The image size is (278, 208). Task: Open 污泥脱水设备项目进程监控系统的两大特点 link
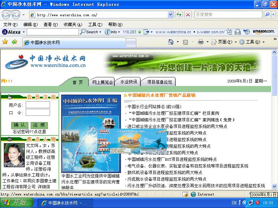click(x=167, y=179)
